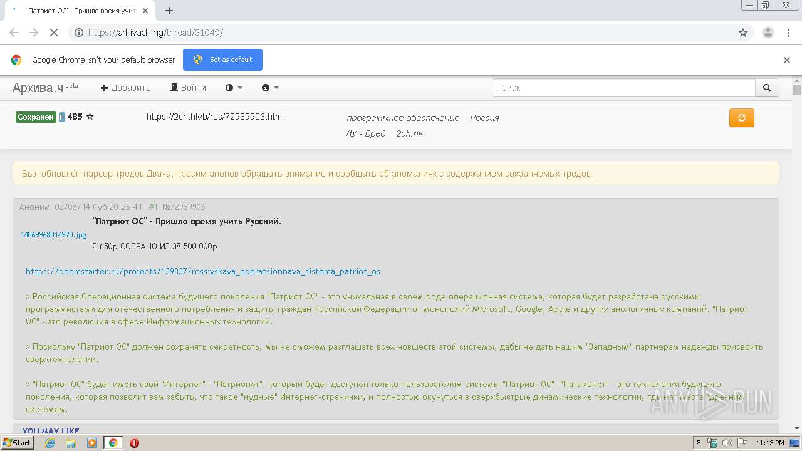Click the 11:13 PM system clock
802x451 pixels.
pos(770,443)
